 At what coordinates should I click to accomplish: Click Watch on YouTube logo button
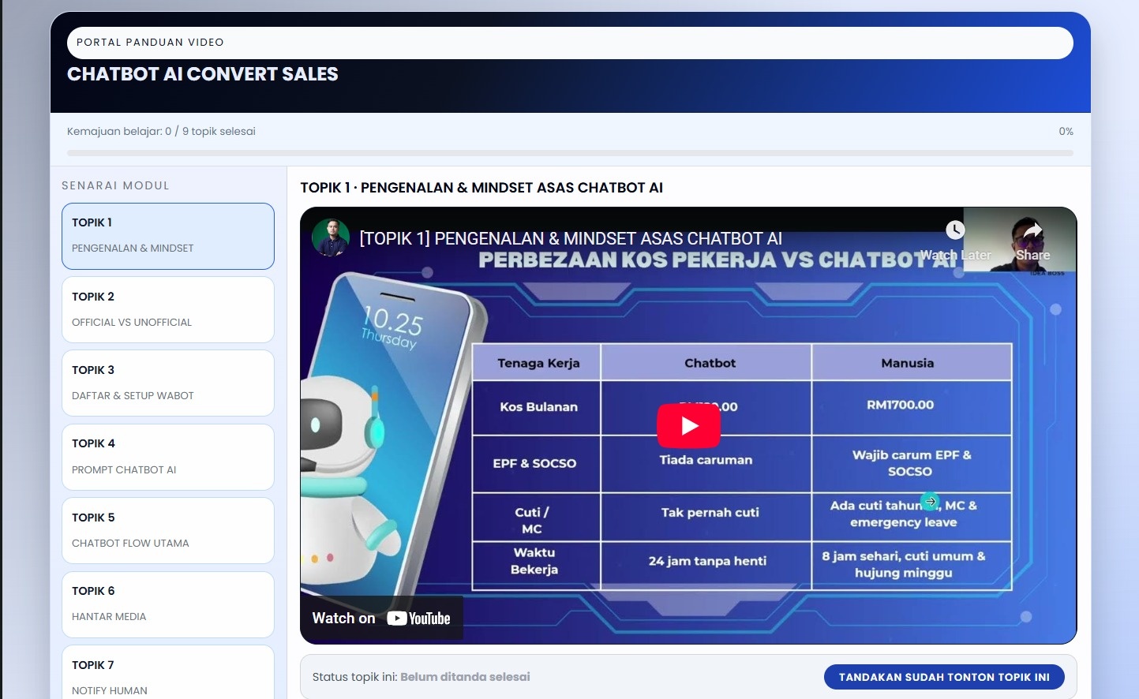click(381, 619)
